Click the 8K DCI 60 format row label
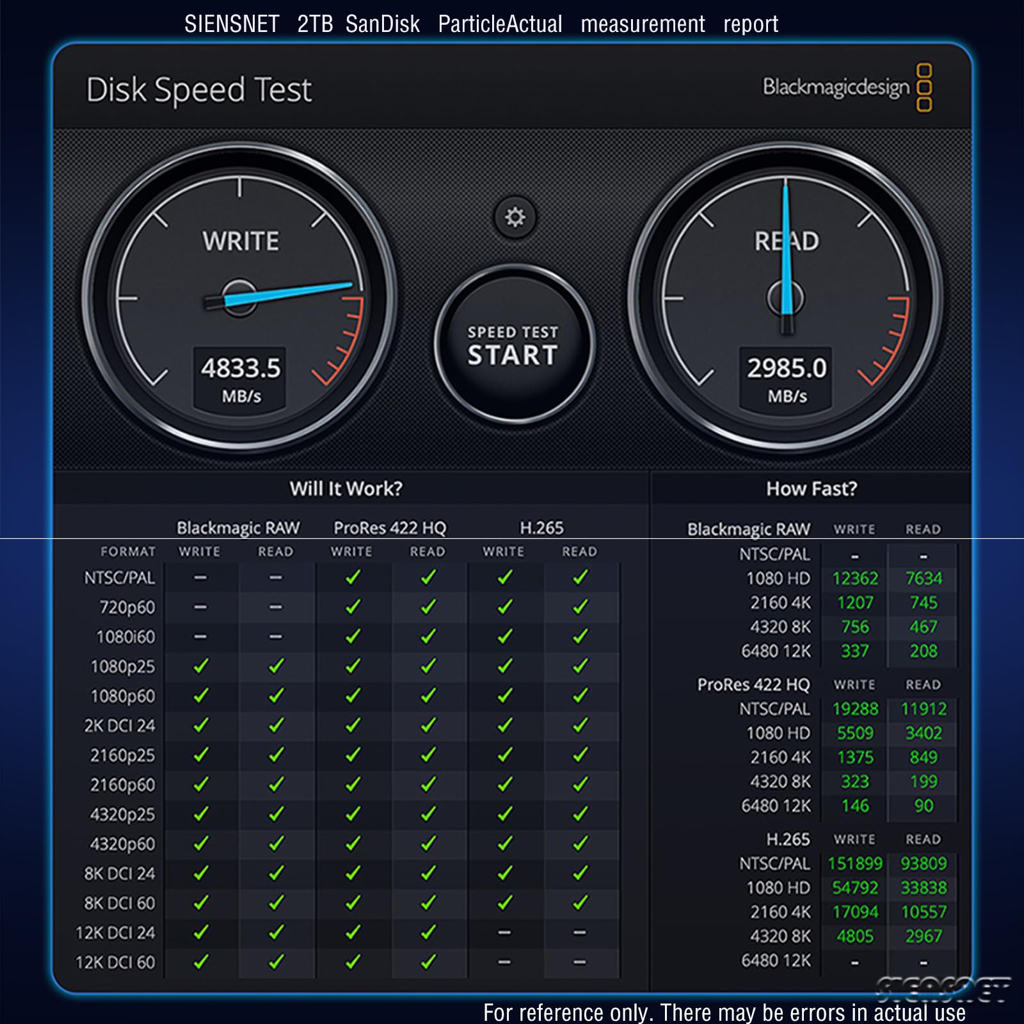 pyautogui.click(x=120, y=903)
